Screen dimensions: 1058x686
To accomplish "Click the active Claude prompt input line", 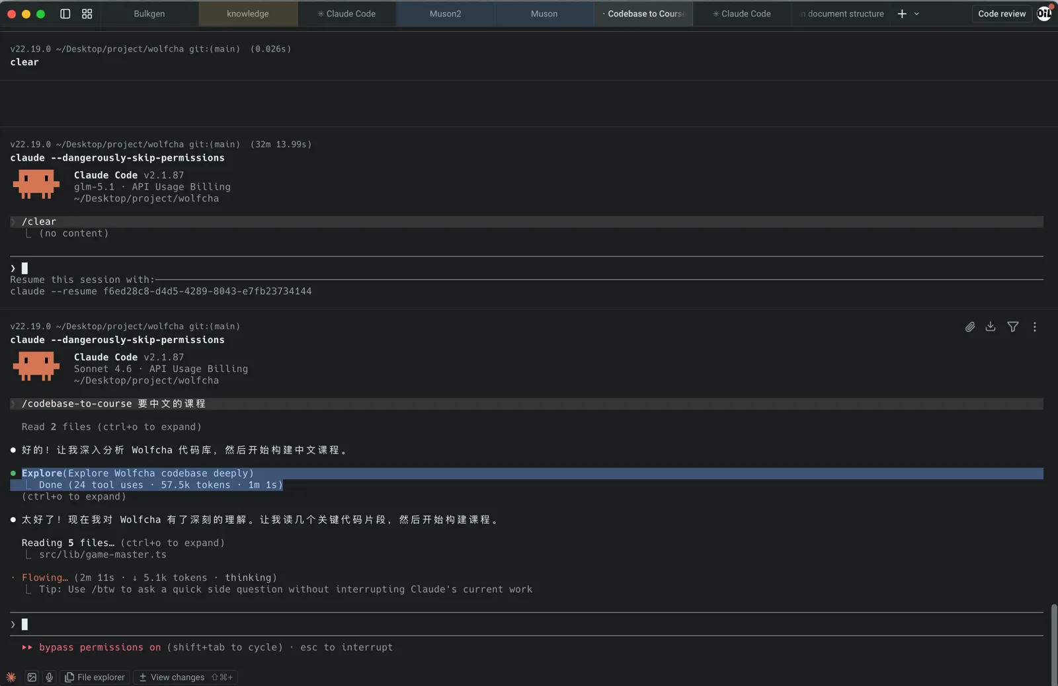I will click(526, 624).
